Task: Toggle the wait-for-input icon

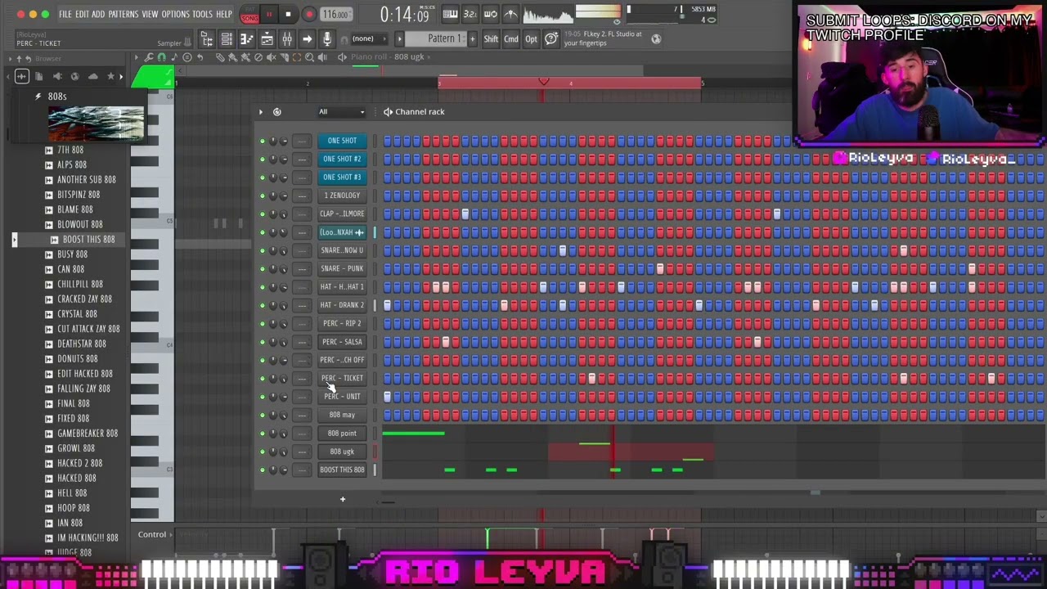Action: click(x=491, y=14)
